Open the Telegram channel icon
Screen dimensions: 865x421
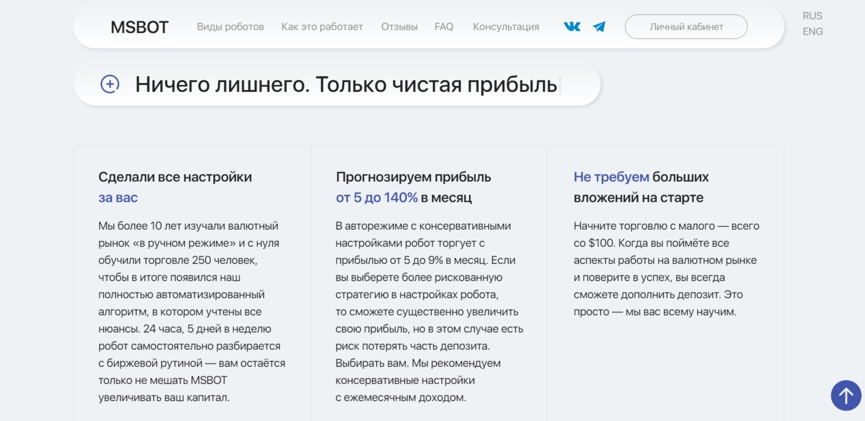click(x=599, y=26)
